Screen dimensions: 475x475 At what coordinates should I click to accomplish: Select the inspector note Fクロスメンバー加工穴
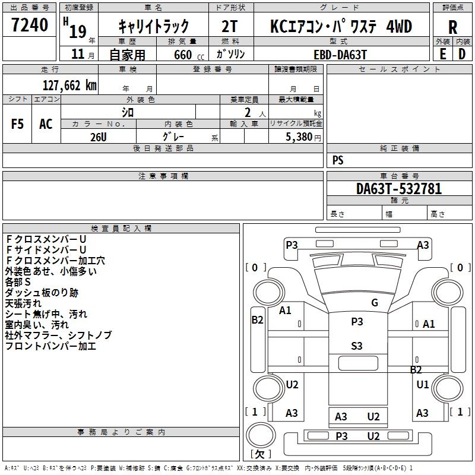click(x=55, y=260)
